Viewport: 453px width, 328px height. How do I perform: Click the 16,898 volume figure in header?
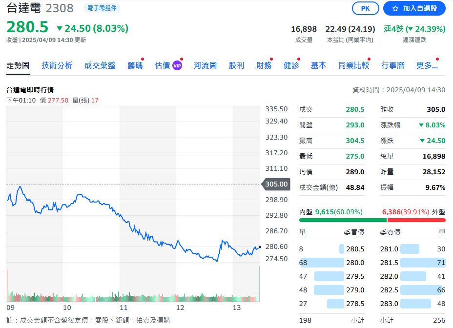pyautogui.click(x=304, y=29)
